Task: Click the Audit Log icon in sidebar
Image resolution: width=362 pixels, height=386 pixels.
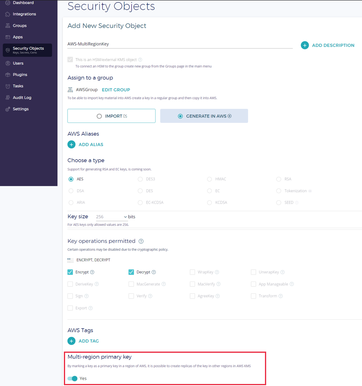Action: [7, 98]
